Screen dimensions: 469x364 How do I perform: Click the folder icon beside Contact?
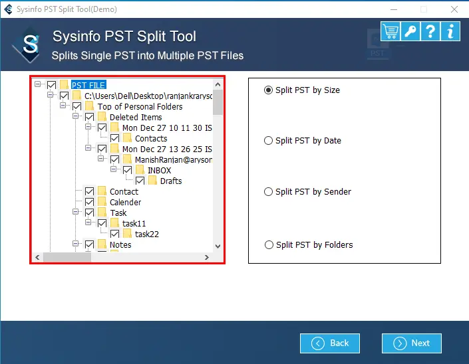coord(102,191)
